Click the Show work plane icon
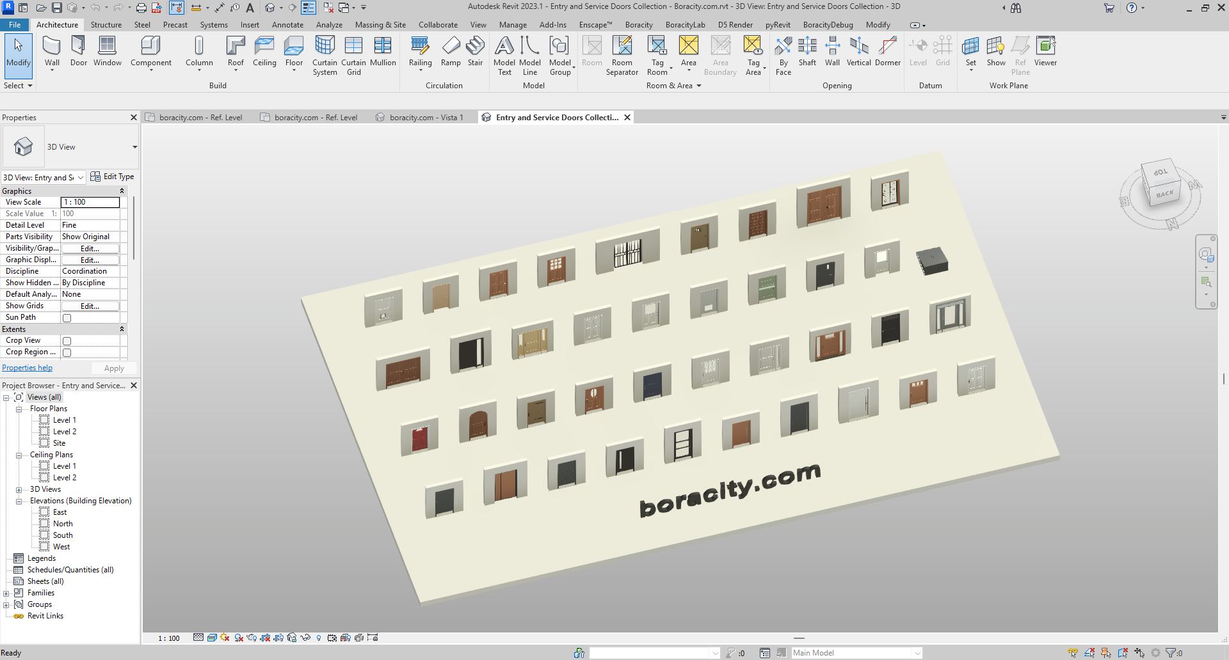Screen dimensions: 1229x660 [996, 46]
